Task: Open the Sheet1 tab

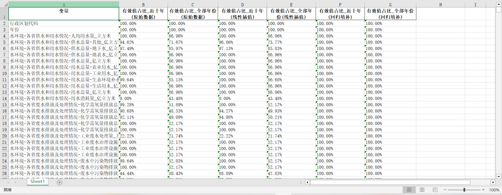Action: point(38,182)
